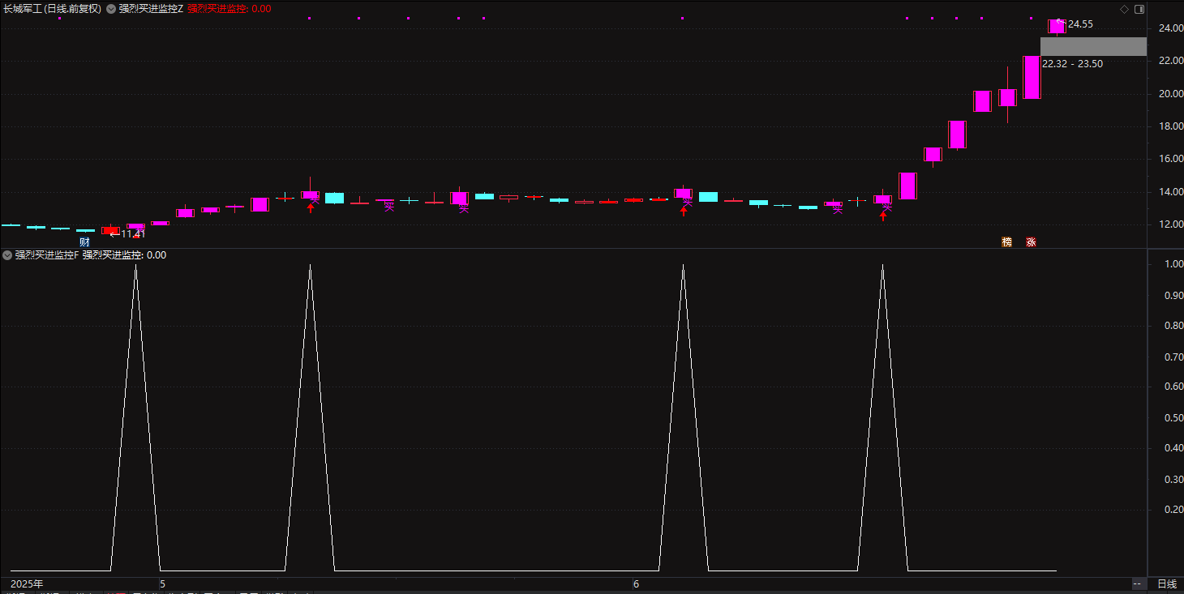Click the red 强烈买进监控: 0.00 value

pos(230,9)
